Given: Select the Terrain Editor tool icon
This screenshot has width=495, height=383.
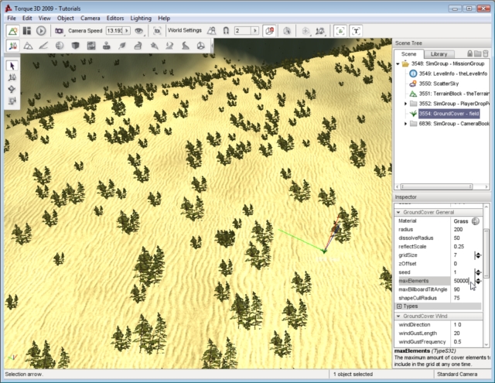Looking at the screenshot, I should [28, 46].
